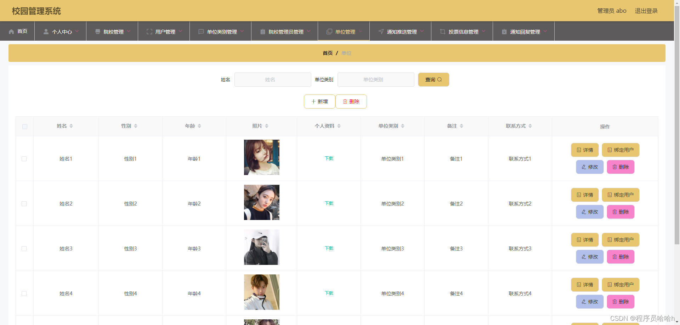
Task: Click the home icon in the navigation bar
Action: tap(11, 31)
